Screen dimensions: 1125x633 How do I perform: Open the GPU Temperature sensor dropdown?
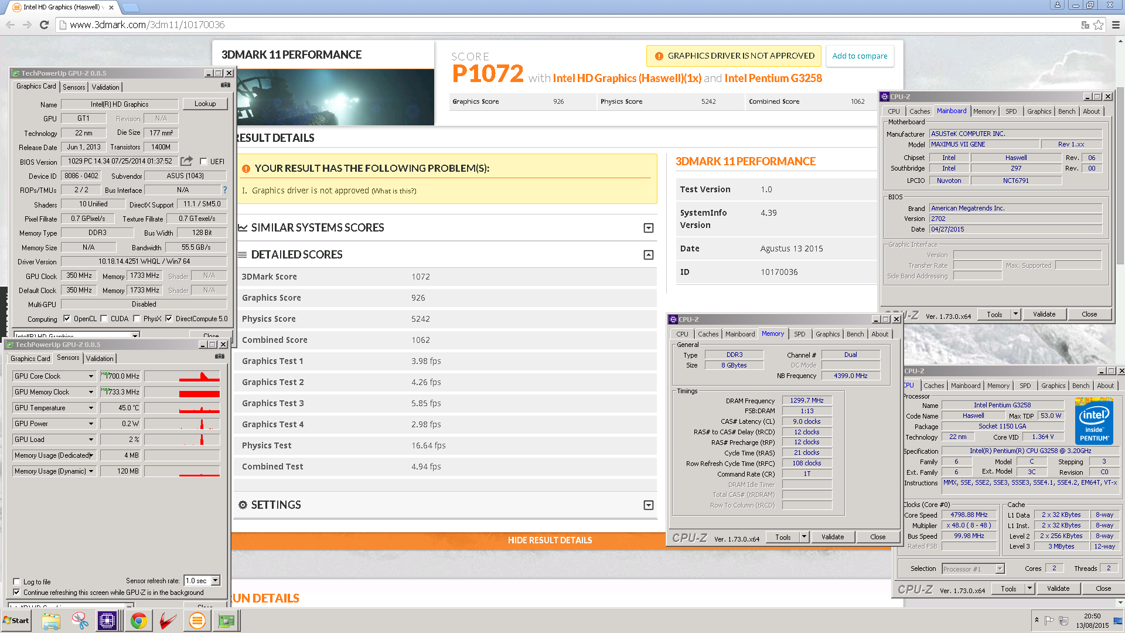[91, 408]
